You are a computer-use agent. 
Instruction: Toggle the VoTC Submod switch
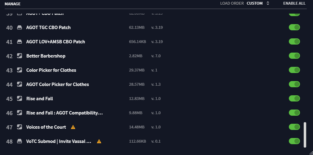pyautogui.click(x=294, y=141)
